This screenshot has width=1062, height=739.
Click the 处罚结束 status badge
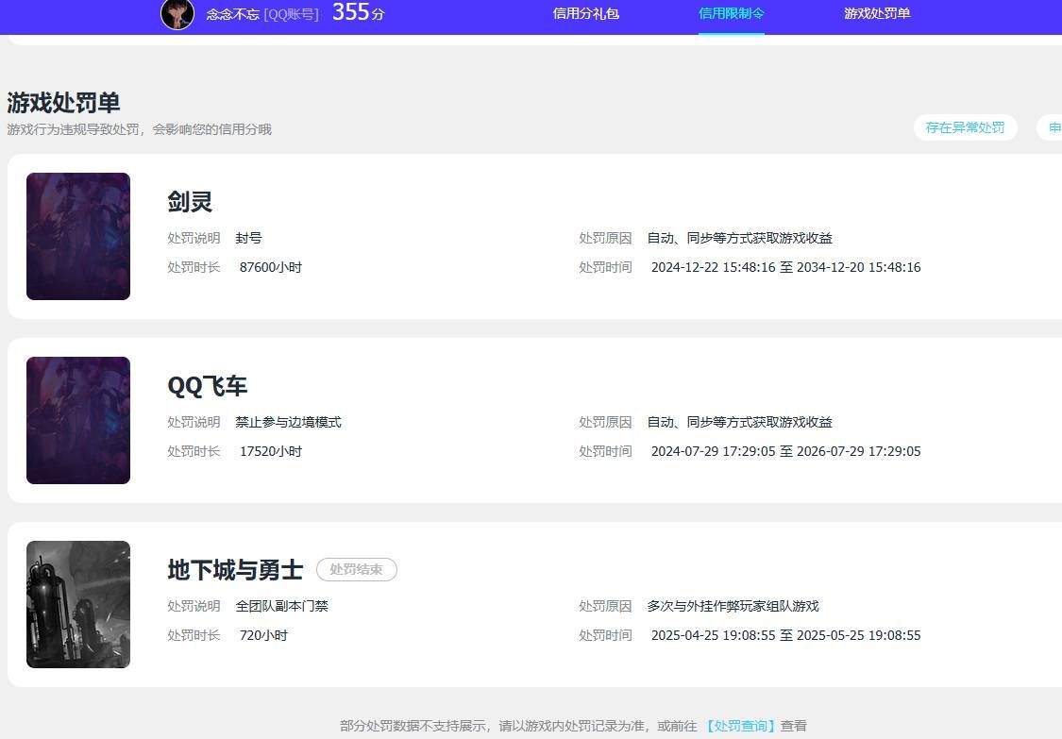356,570
